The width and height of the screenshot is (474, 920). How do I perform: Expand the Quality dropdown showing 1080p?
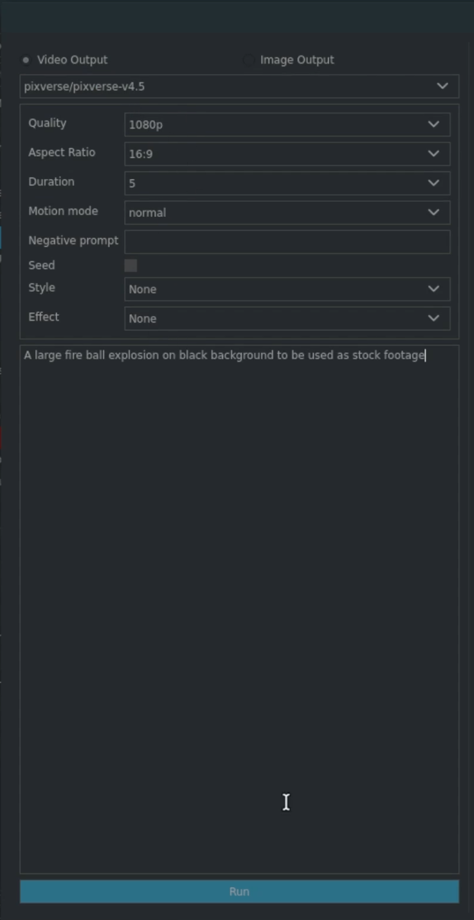pos(287,124)
